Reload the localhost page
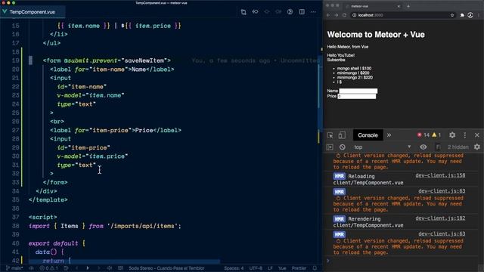 tap(345, 15)
